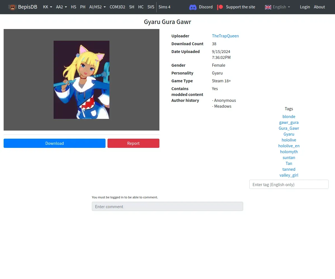
Task: Click the Enter comment field
Action: pyautogui.click(x=167, y=206)
